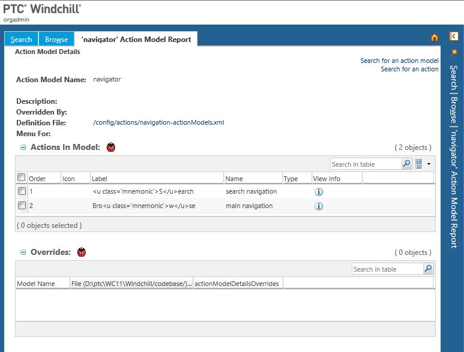Click the Search mnemonic label cell in row 1
This screenshot has width=464, height=352.
pos(143,191)
